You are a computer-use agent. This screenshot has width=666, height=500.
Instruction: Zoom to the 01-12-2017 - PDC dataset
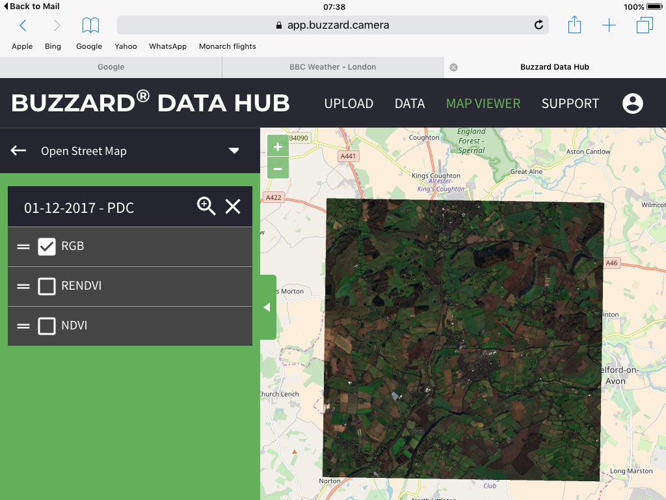coord(206,206)
